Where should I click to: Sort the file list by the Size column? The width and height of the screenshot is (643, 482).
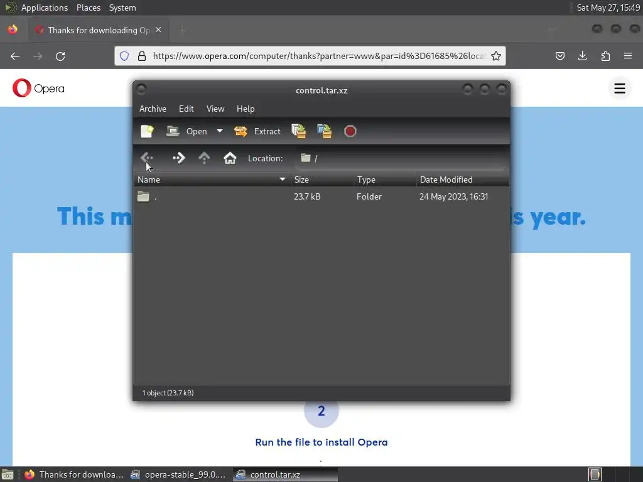[322, 179]
